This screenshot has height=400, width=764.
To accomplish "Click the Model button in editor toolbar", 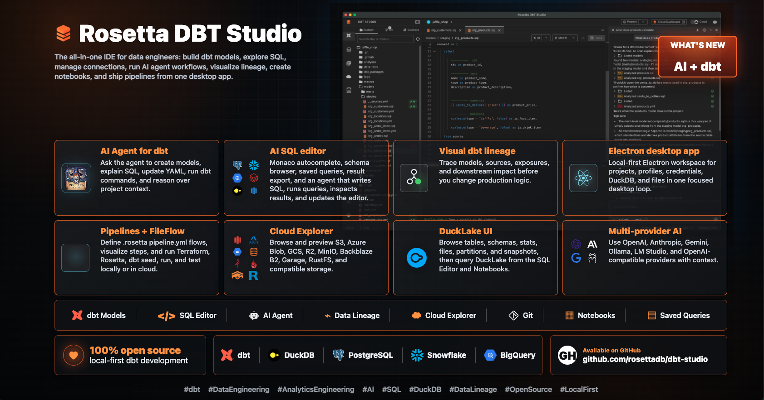I will (561, 38).
